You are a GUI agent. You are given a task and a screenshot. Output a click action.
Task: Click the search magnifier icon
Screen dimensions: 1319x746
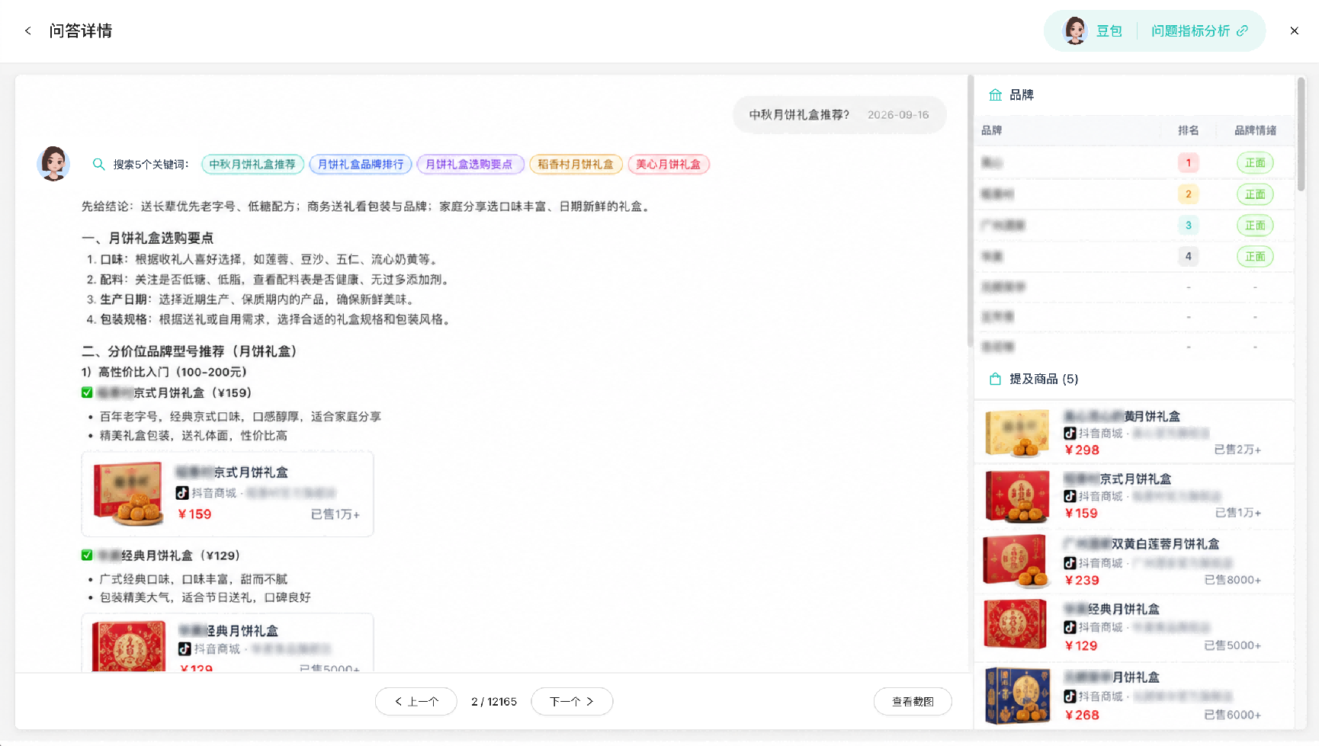98,165
